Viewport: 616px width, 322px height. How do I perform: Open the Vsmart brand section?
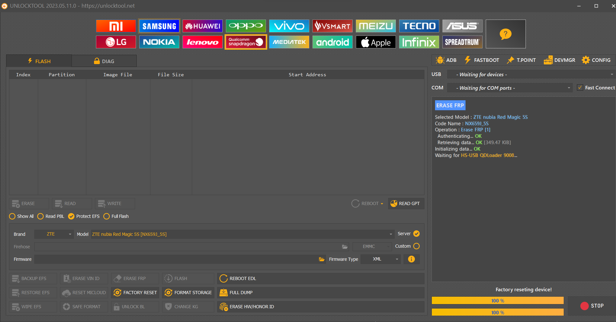[332, 26]
